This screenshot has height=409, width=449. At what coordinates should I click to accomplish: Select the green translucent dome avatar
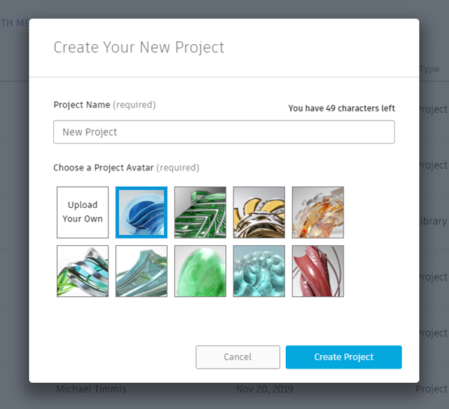(200, 271)
